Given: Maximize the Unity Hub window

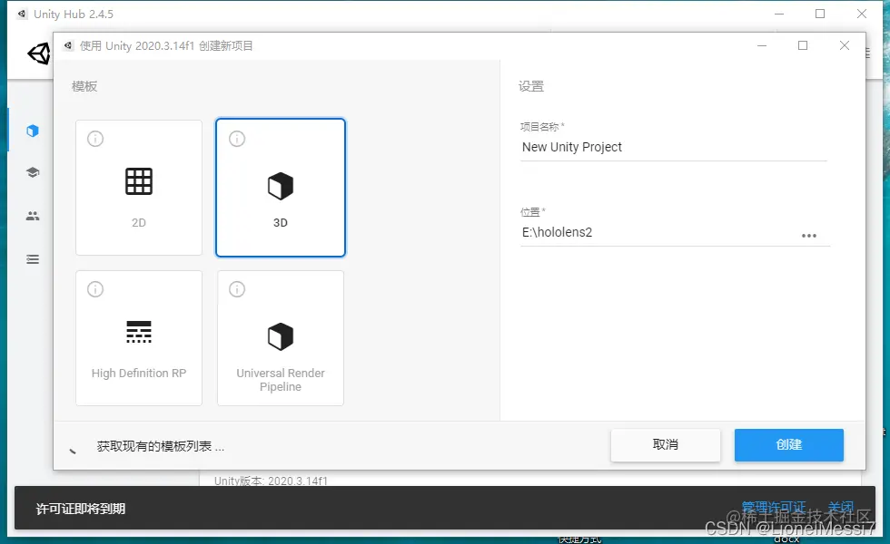Looking at the screenshot, I should (x=820, y=15).
